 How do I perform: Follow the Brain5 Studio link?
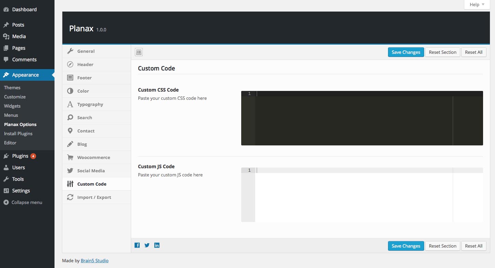pyautogui.click(x=95, y=261)
